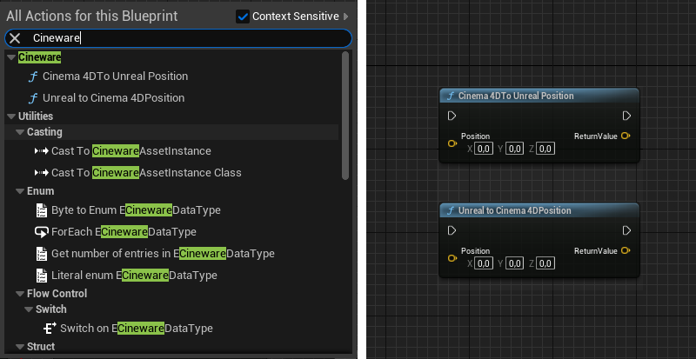Click the Z value field on Unreal to Cinema 4DPosition node
Viewport: 696px width, 359px height.
point(545,263)
